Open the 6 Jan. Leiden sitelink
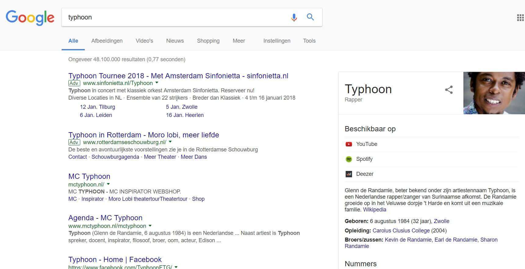This screenshot has width=525, height=269. [x=96, y=115]
